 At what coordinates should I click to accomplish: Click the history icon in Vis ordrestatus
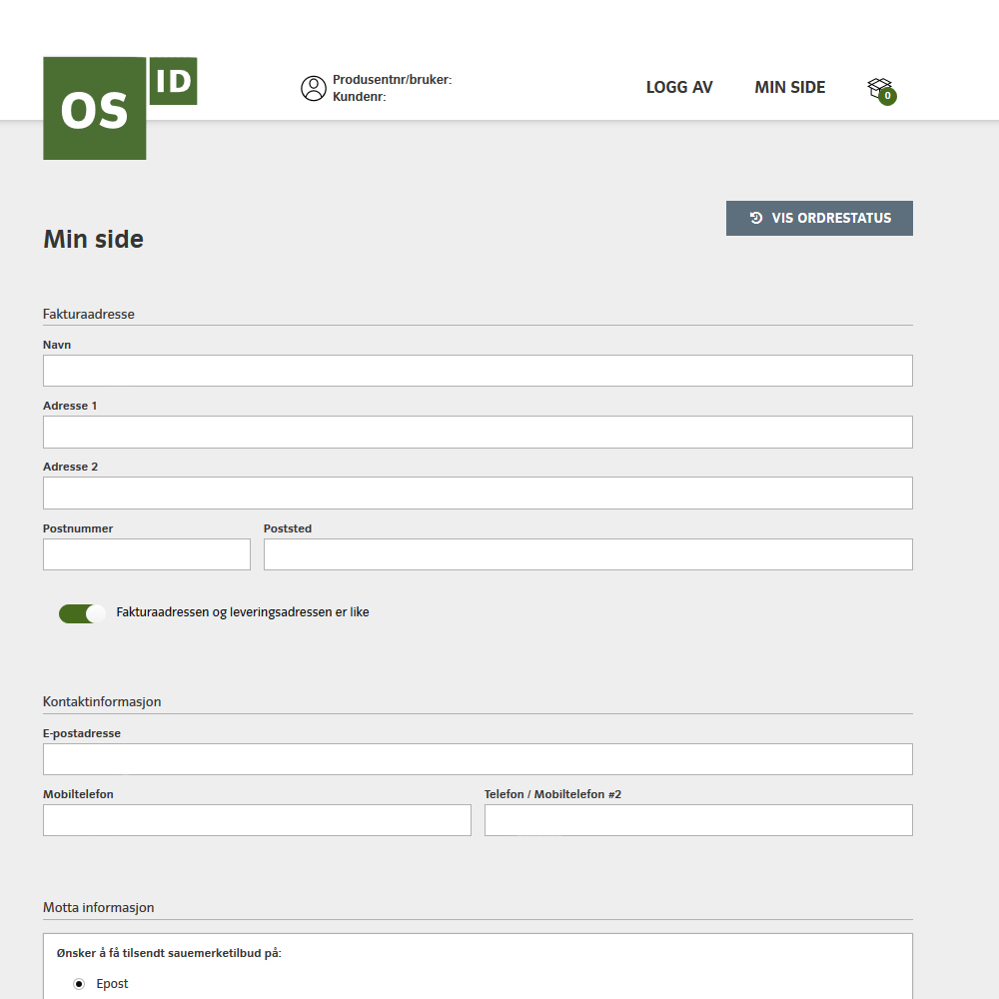(756, 218)
